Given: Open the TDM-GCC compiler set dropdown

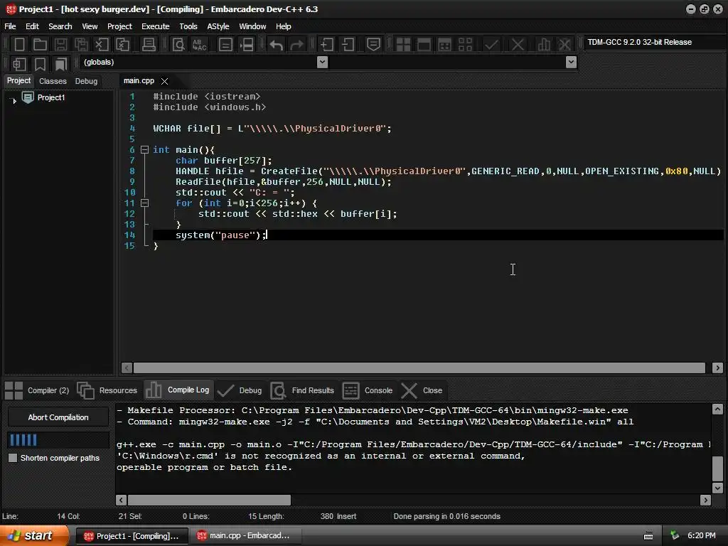Looking at the screenshot, I should point(655,42).
